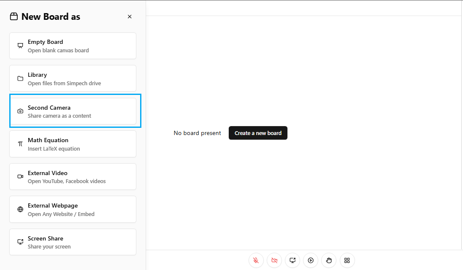The height and width of the screenshot is (270, 463).
Task: Choose the External Webpage option
Action: 73,209
